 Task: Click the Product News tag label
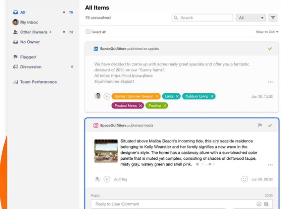[126, 105]
